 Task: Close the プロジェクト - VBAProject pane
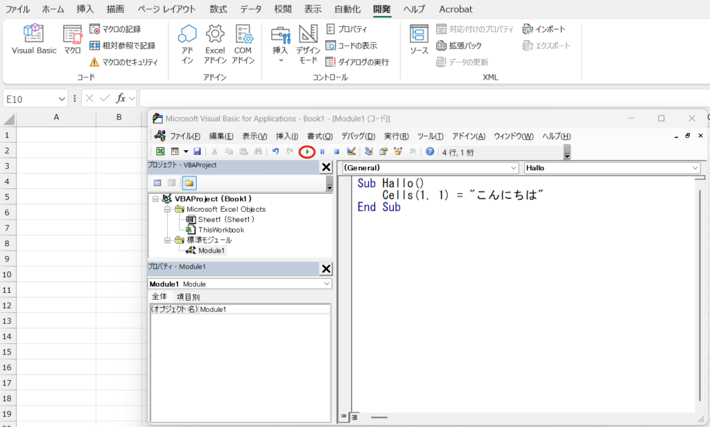pyautogui.click(x=326, y=167)
